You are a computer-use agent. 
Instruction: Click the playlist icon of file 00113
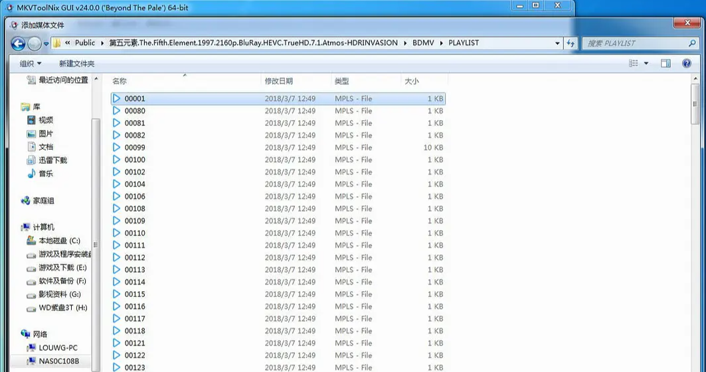[x=117, y=270]
